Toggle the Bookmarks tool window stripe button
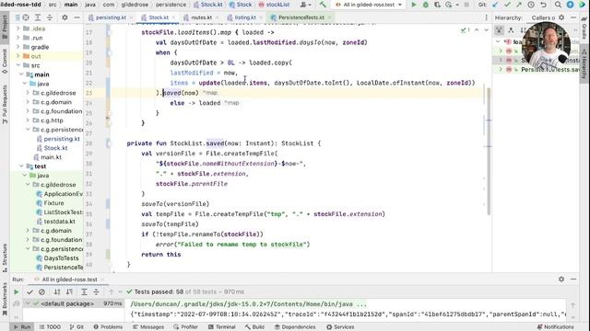The image size is (590, 331). pyautogui.click(x=5, y=300)
